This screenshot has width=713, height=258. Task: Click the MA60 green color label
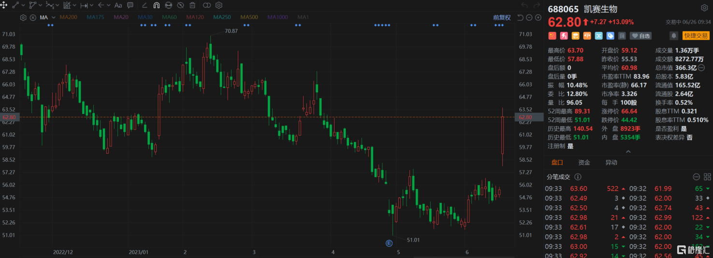point(169,17)
